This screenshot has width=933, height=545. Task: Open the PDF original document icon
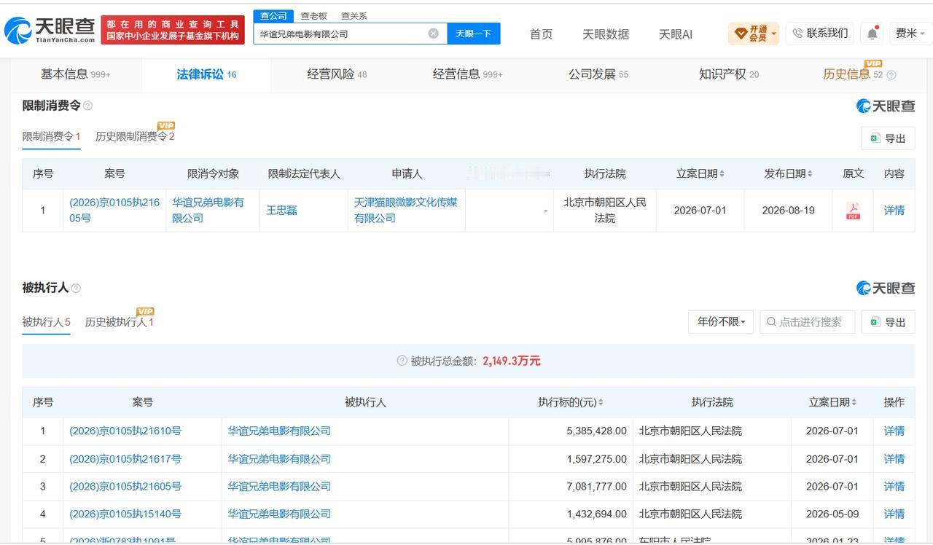[x=853, y=211]
